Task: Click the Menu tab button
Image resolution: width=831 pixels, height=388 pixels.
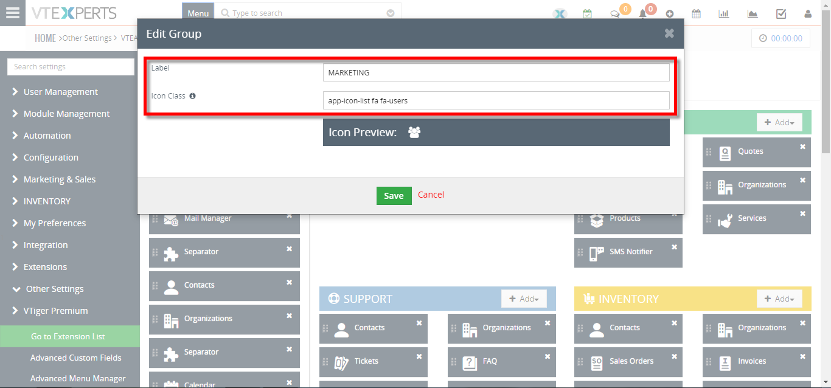Action: (x=198, y=12)
